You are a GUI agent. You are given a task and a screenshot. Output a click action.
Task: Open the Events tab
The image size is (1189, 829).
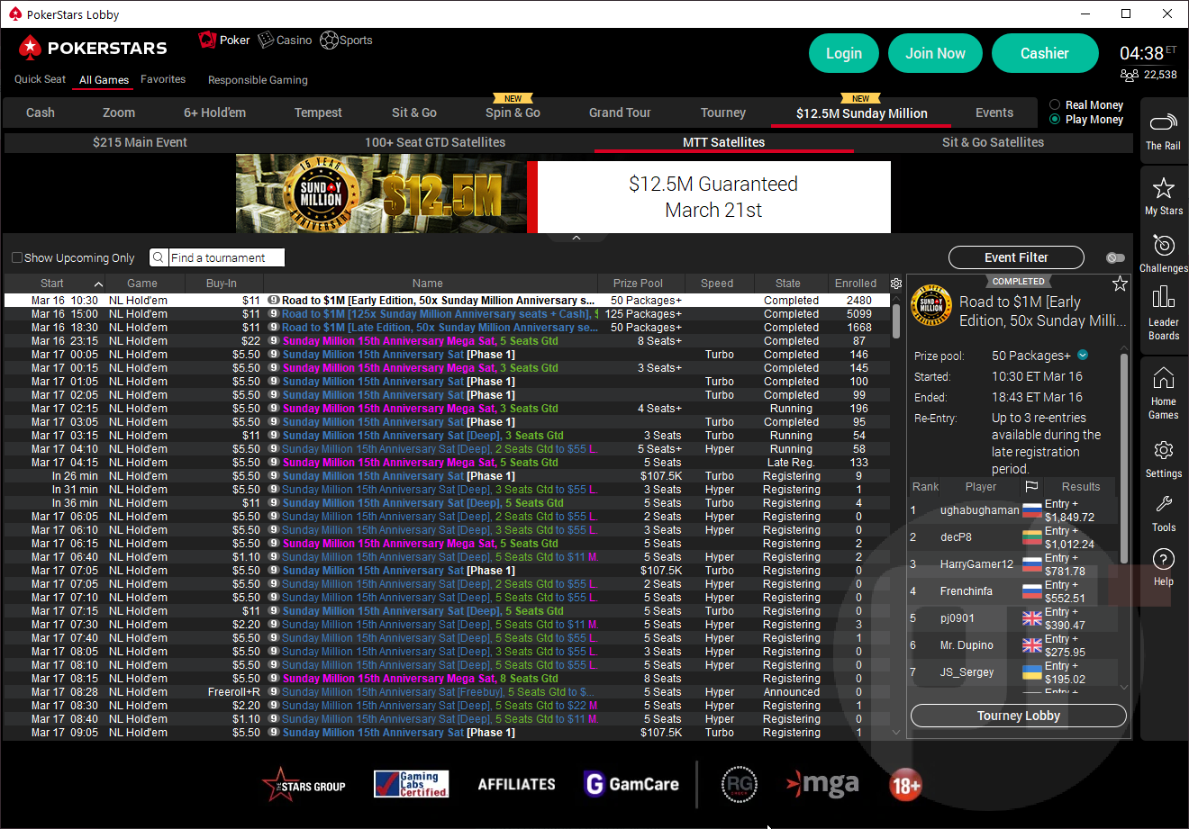pos(994,113)
